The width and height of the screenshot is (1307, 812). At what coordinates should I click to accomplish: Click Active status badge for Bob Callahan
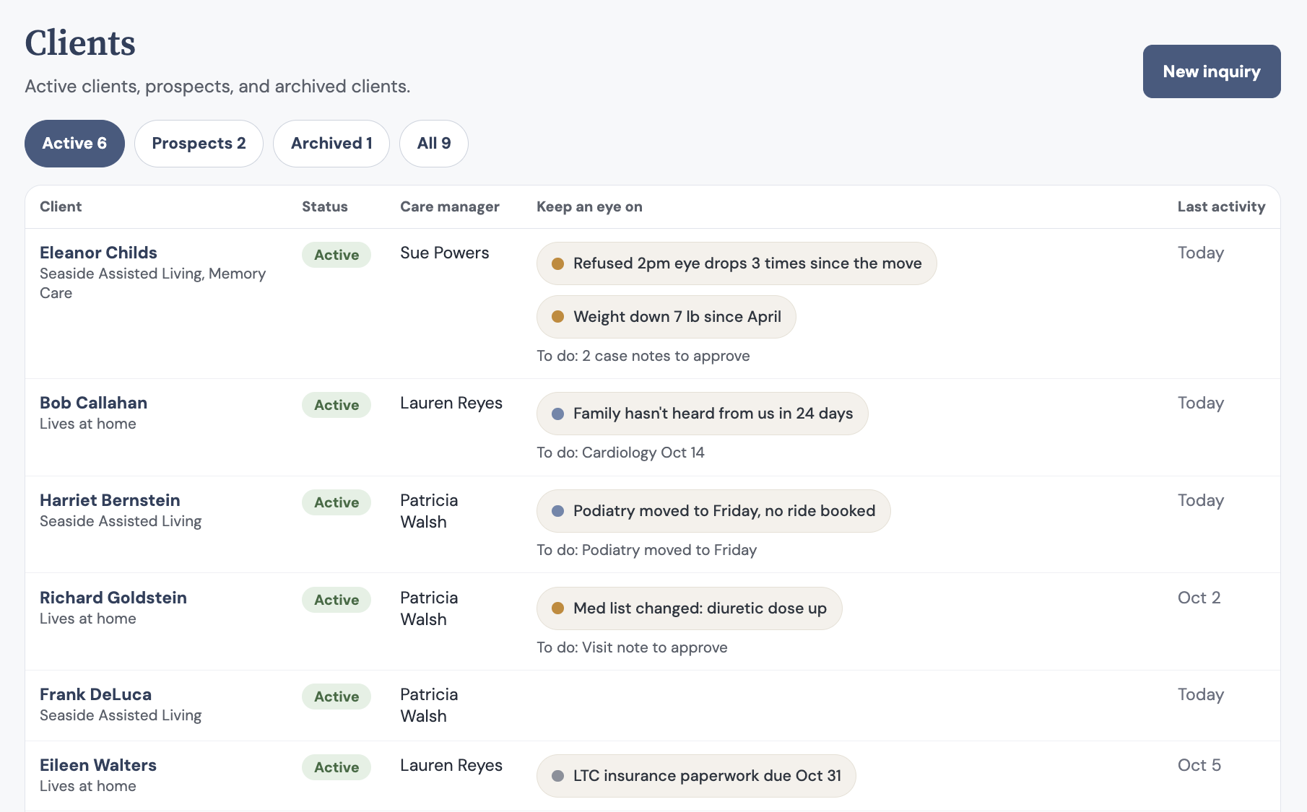tap(336, 405)
